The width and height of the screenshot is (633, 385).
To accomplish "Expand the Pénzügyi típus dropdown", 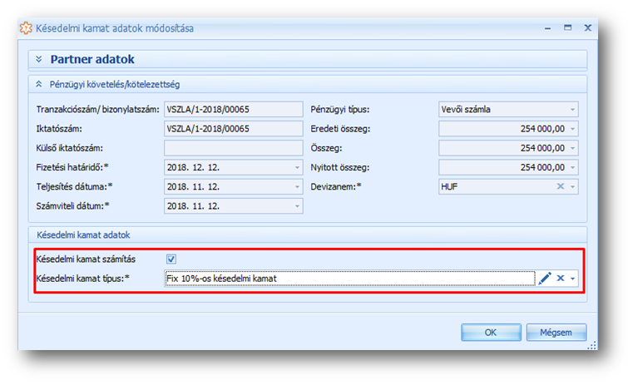I will click(x=572, y=110).
